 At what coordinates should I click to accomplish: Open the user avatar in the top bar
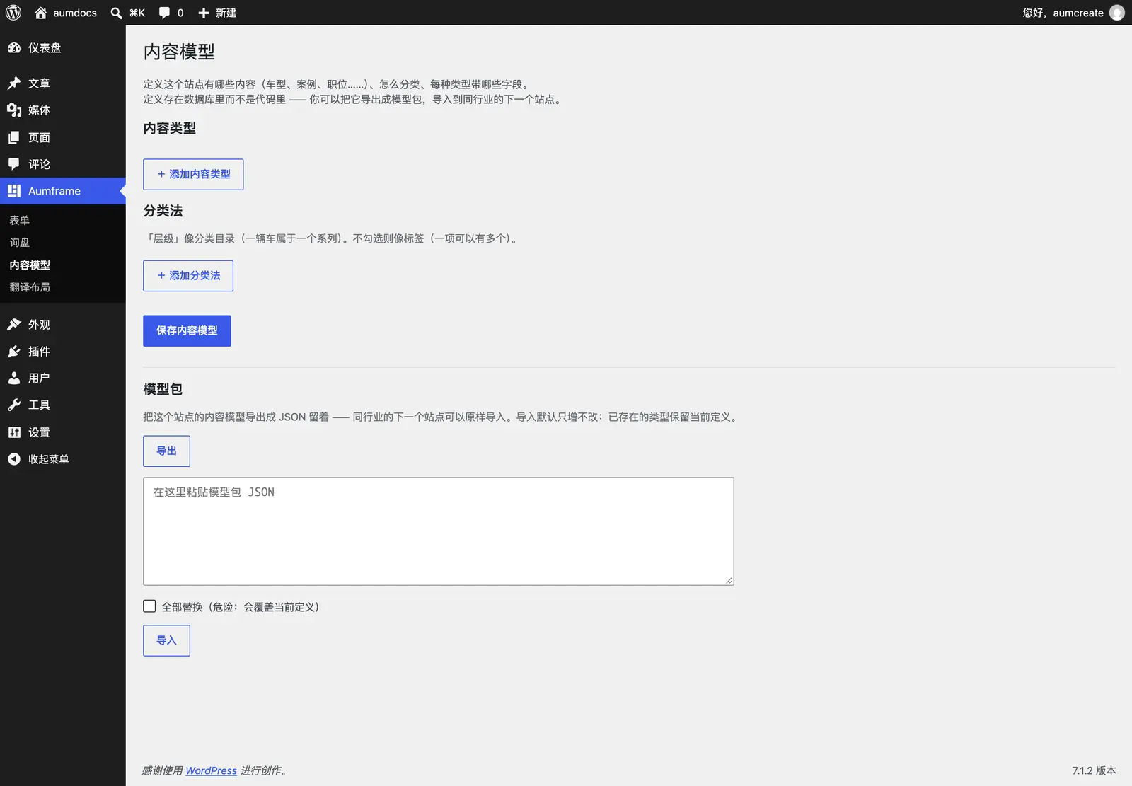1117,13
